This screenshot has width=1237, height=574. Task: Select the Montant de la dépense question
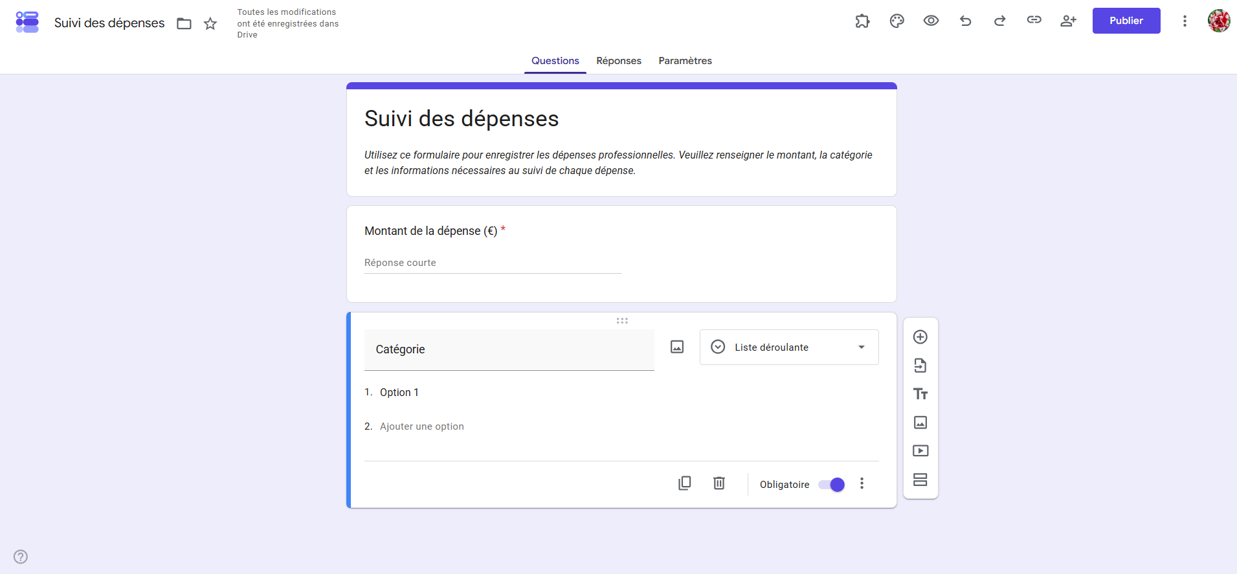621,254
